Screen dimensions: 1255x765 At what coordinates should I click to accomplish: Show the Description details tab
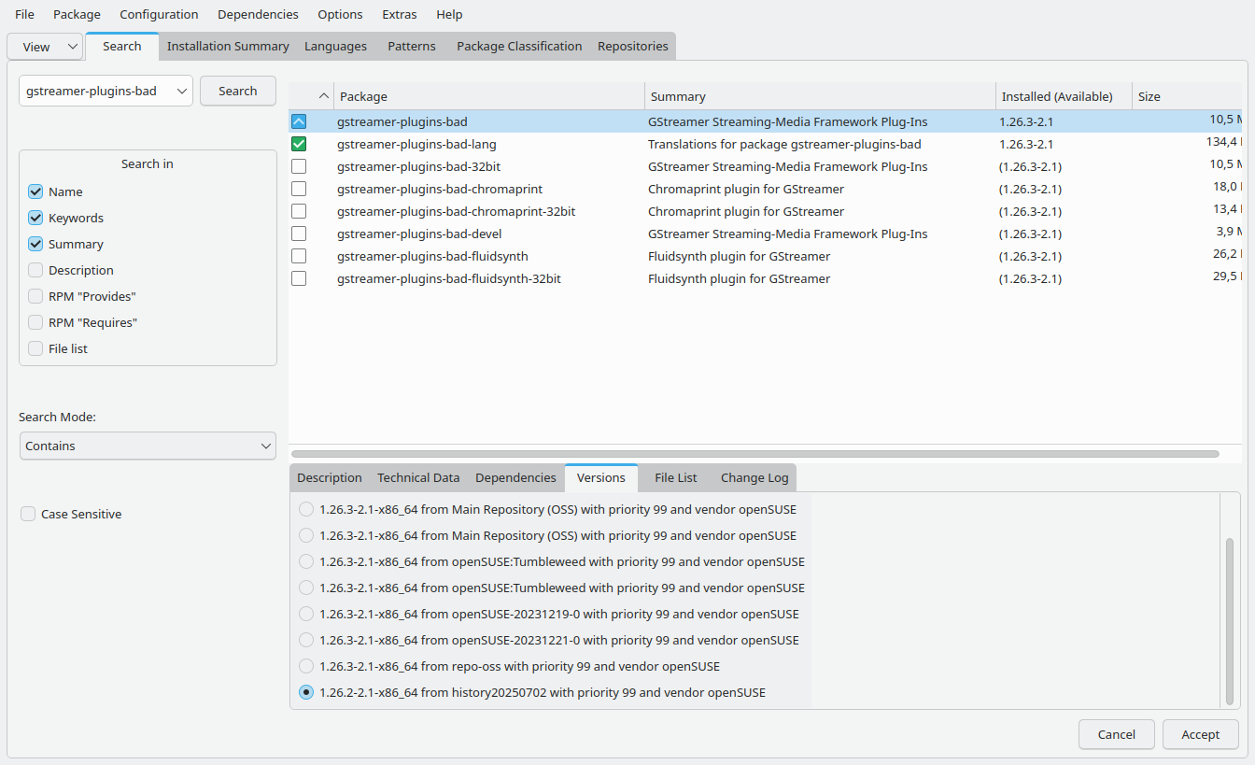click(330, 477)
